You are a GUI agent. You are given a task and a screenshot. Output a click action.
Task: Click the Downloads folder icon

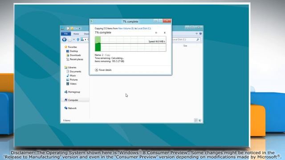(68, 55)
